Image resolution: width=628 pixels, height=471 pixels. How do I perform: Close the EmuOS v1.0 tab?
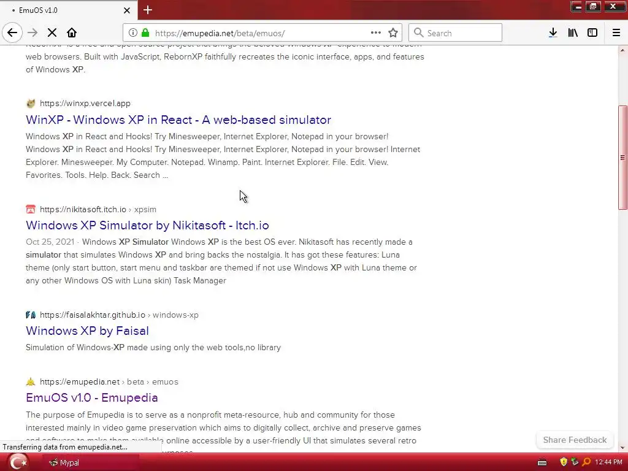[127, 10]
